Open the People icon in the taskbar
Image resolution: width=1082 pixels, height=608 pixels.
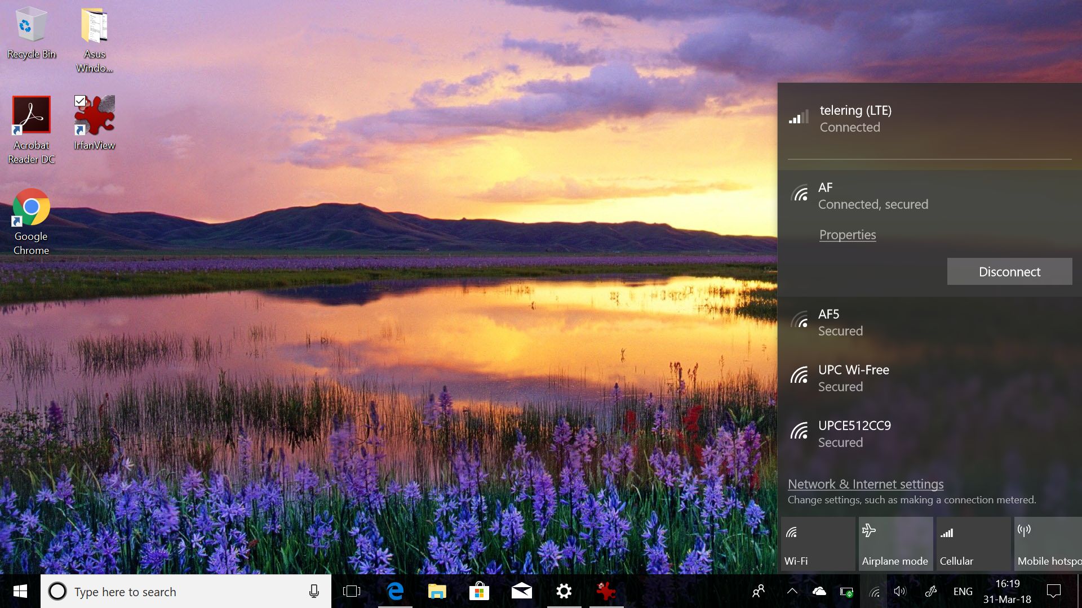click(x=759, y=591)
